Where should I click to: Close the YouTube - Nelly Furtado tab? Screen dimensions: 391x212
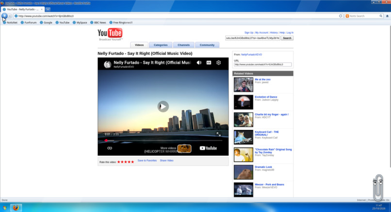coord(42,9)
